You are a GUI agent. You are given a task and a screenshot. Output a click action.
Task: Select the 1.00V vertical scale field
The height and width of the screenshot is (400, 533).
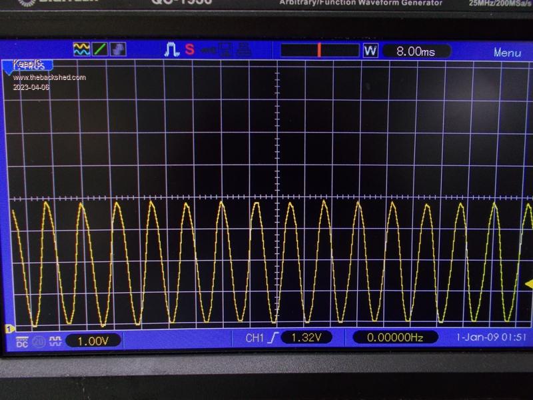tap(93, 341)
